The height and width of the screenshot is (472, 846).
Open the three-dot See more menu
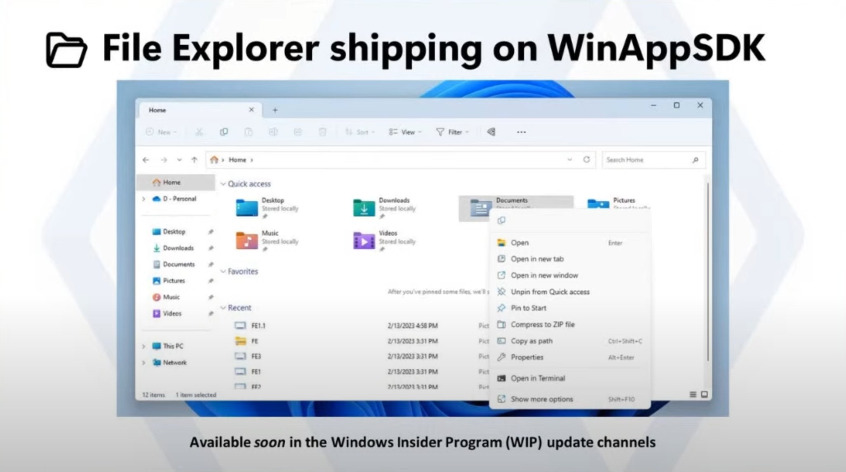pyautogui.click(x=521, y=132)
